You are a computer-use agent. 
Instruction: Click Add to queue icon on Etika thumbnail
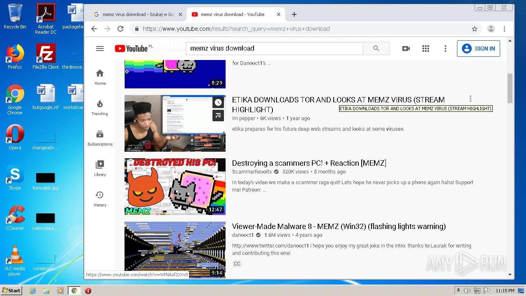pos(218,116)
